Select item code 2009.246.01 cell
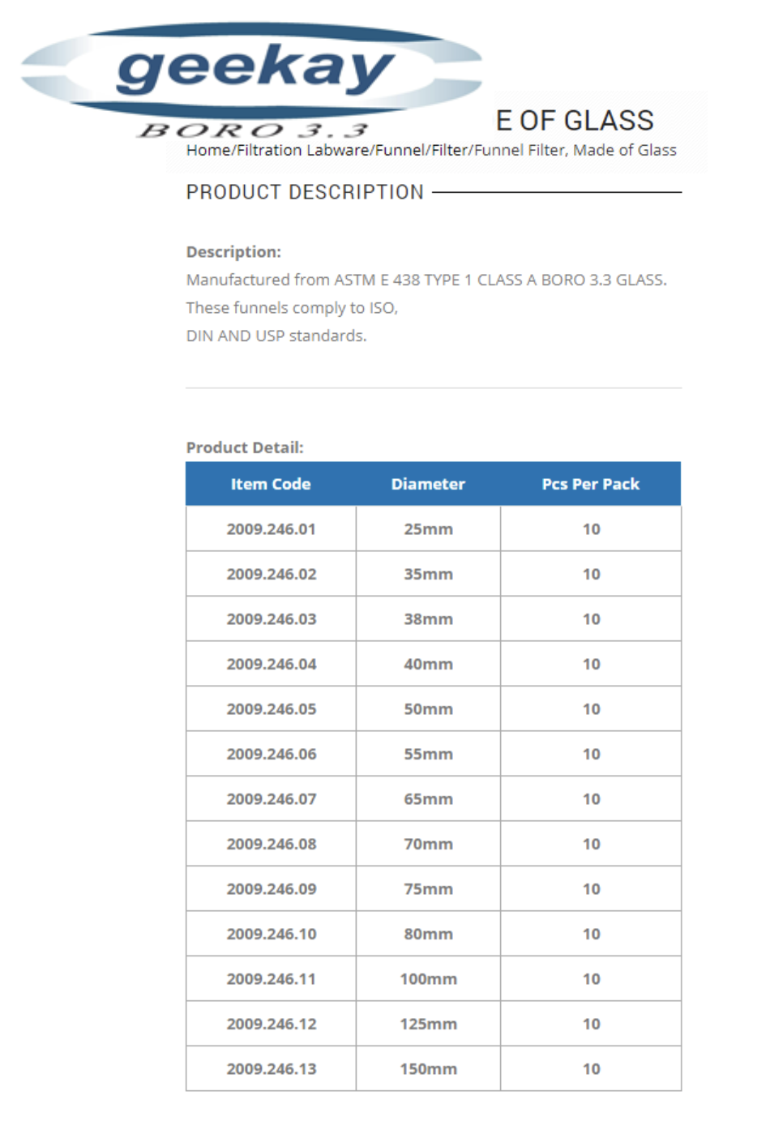 [271, 529]
